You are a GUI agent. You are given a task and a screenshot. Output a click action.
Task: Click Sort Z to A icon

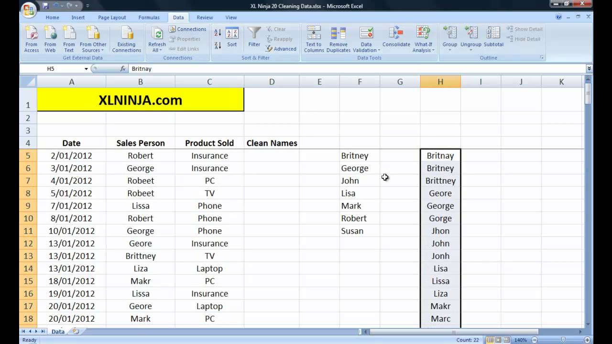click(218, 45)
